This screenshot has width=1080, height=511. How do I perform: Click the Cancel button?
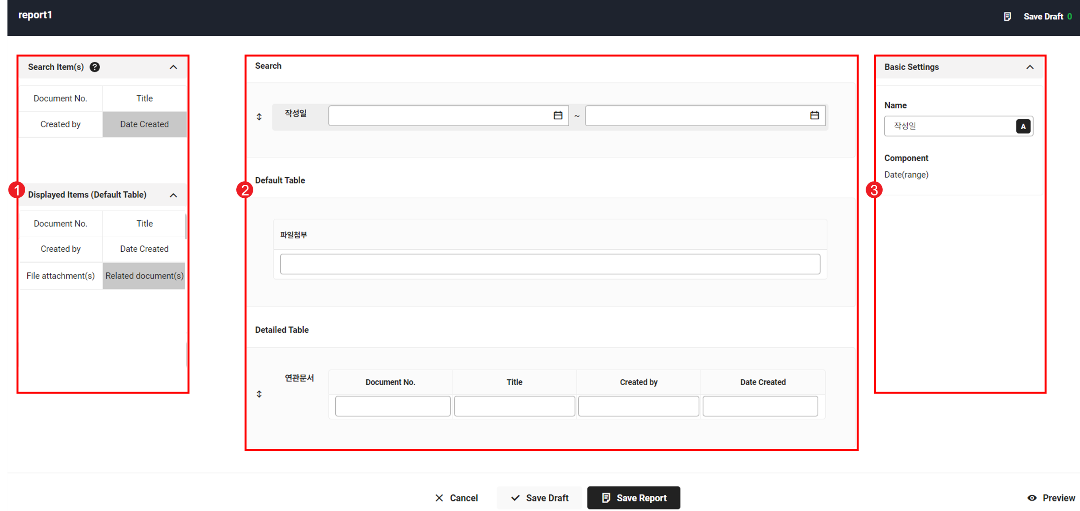pyautogui.click(x=456, y=498)
